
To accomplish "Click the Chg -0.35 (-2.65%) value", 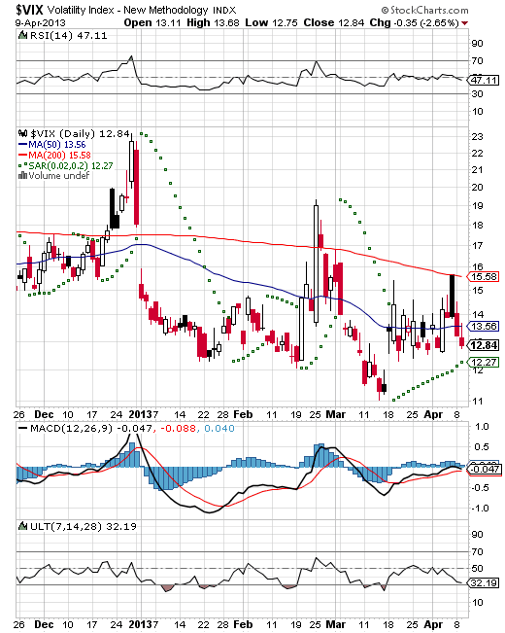I will coord(415,23).
